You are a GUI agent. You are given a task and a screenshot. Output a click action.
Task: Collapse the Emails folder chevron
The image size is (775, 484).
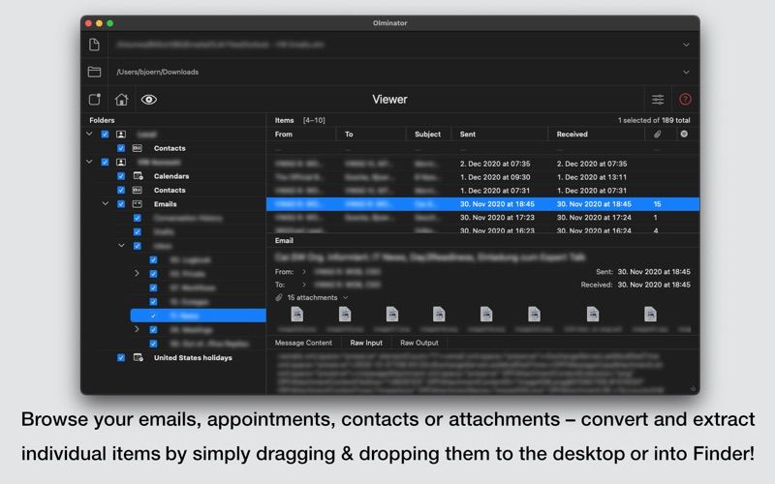(x=106, y=203)
